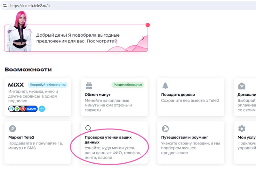
Task: Open the Путешествия и роуминг section
Action: [x=185, y=137]
